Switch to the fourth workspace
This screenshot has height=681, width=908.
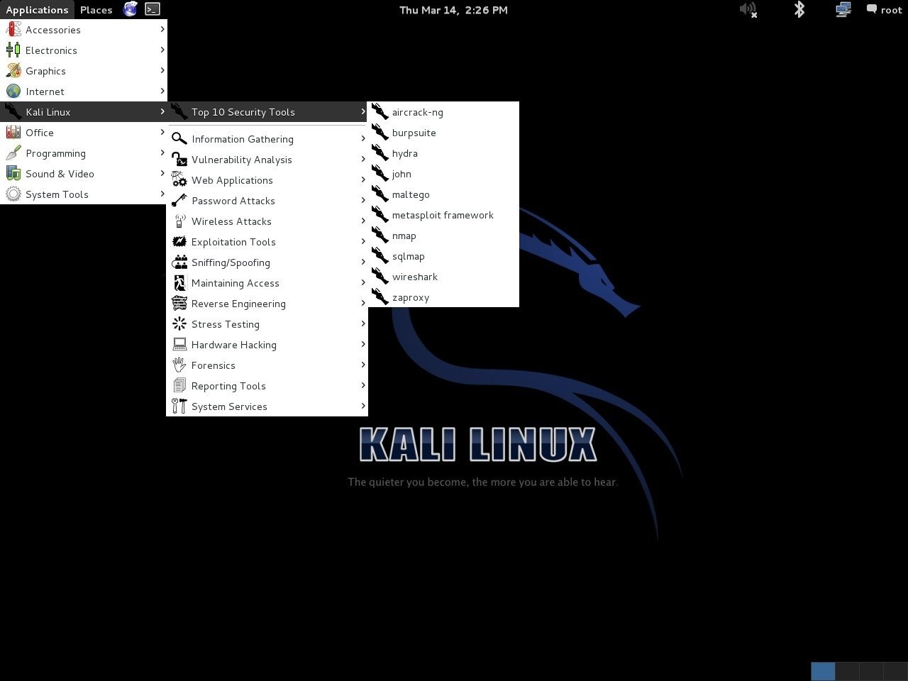coord(895,671)
